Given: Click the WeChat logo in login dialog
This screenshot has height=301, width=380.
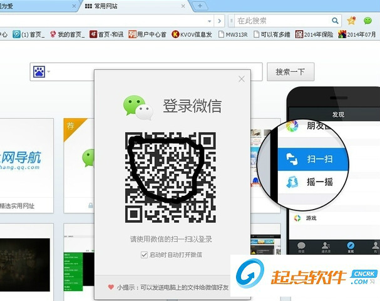Looking at the screenshot, I should [138, 107].
